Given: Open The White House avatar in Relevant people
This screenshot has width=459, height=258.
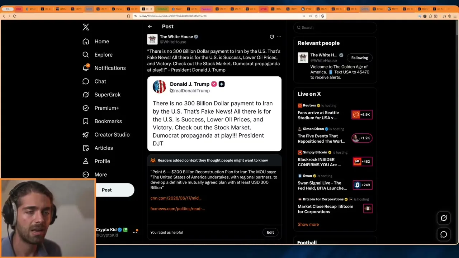Looking at the screenshot, I should point(303,58).
